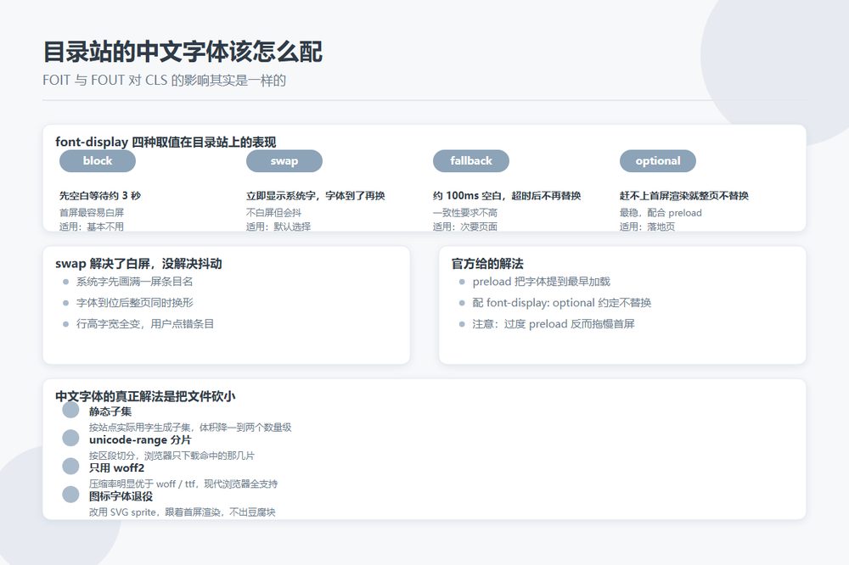Image resolution: width=849 pixels, height=565 pixels.
Task: Click the item title unicode-range 分片
Action: click(140, 439)
